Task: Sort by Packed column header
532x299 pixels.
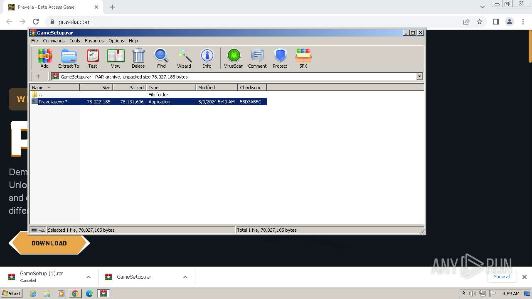Action: [x=129, y=87]
